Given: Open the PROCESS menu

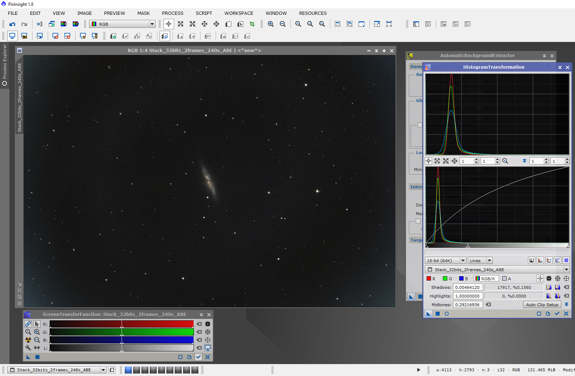Looking at the screenshot, I should [x=173, y=13].
